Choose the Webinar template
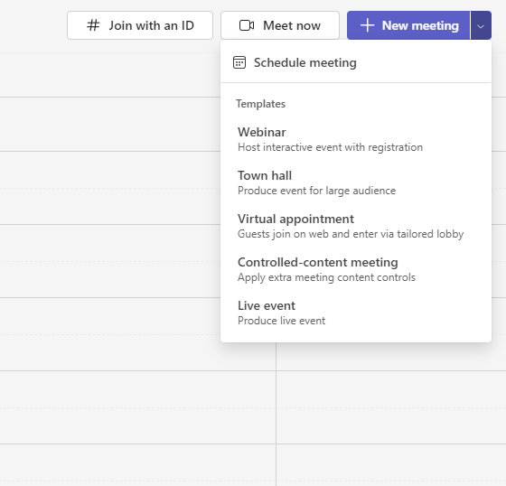 pyautogui.click(x=356, y=139)
